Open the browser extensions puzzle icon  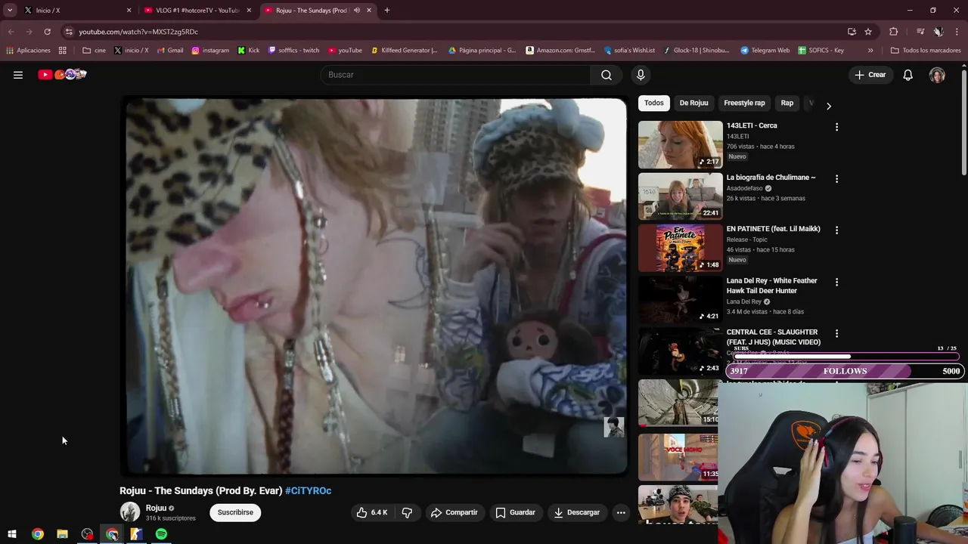894,32
